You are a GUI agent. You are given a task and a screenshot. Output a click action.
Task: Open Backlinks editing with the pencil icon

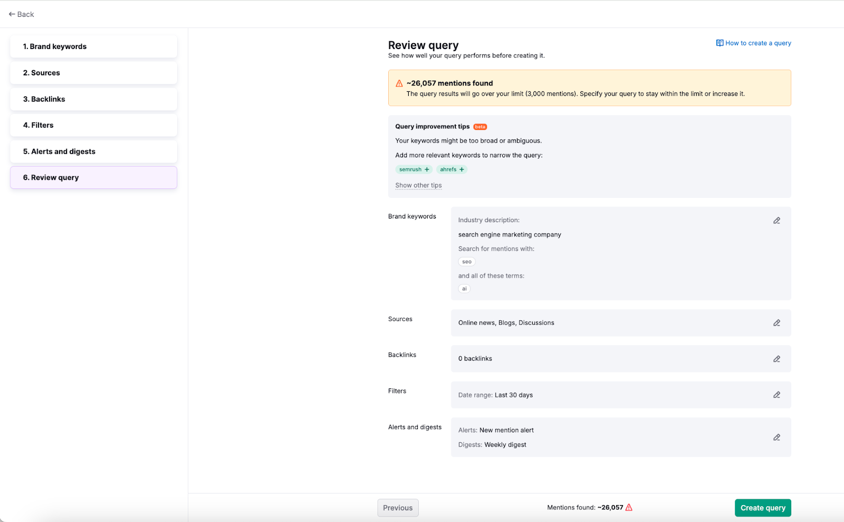776,358
